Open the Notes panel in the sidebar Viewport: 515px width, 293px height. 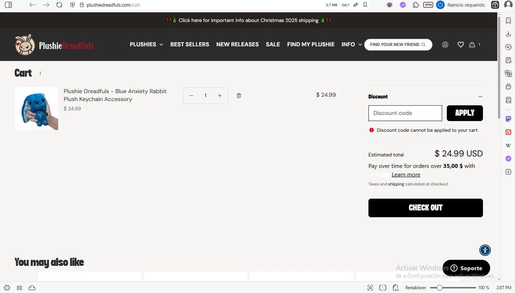[508, 60]
